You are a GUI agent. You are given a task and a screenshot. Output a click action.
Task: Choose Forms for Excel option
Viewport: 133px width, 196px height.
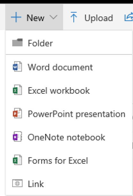click(x=69, y=160)
